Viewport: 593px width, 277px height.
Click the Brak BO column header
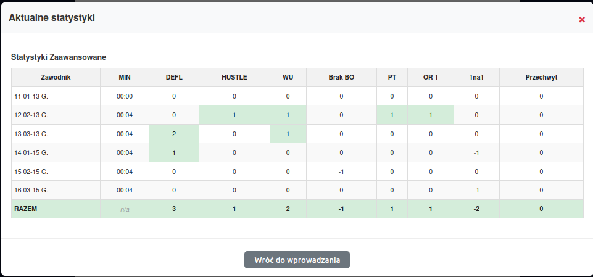[341, 78]
